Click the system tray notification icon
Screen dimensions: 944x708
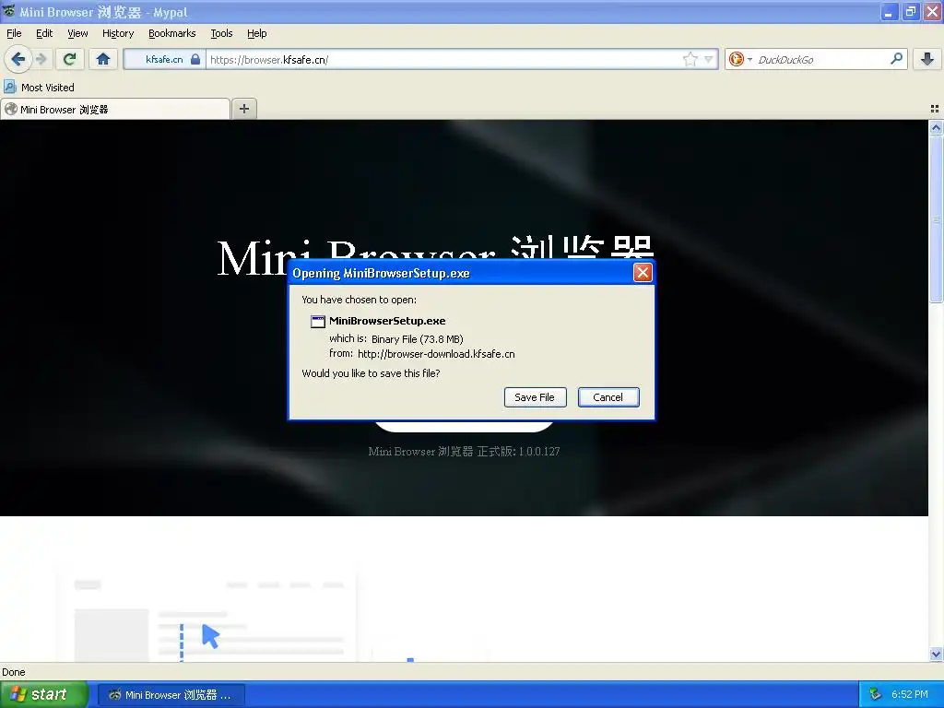(x=875, y=695)
